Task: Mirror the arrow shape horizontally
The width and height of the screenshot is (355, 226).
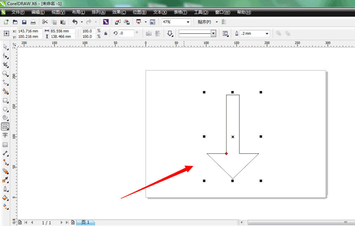Action: coord(149,34)
